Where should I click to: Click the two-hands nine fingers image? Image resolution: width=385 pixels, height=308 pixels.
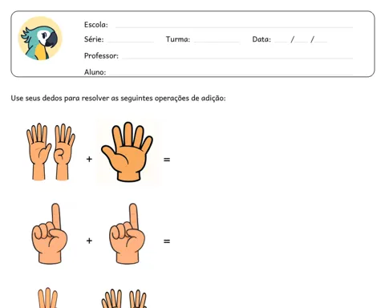point(51,152)
